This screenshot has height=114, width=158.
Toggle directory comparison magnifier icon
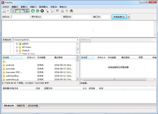click(62, 11)
